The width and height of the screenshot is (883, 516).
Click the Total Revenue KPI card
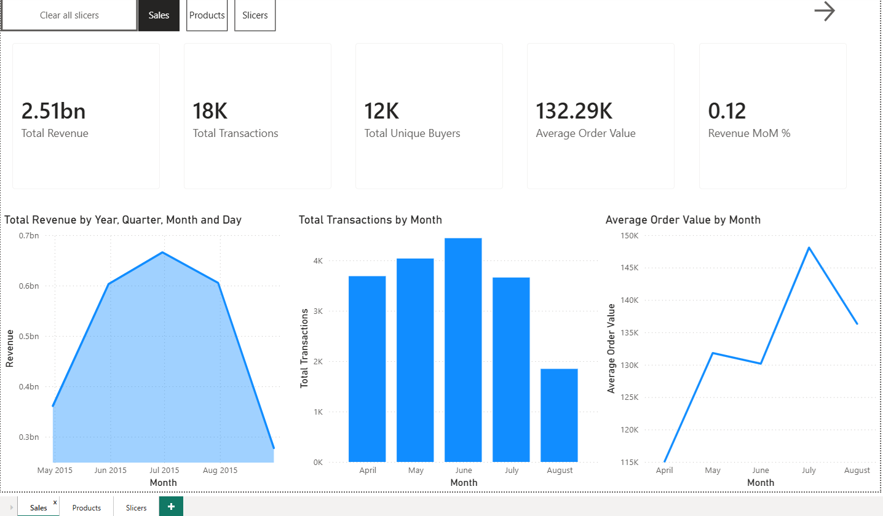click(x=85, y=115)
